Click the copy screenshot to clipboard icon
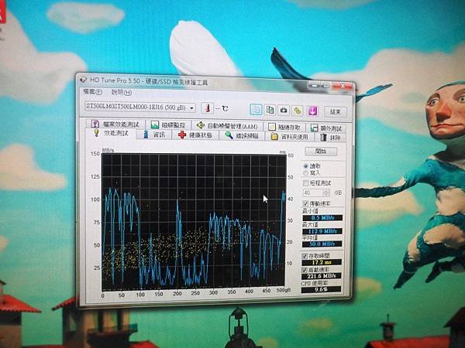 click(x=270, y=110)
